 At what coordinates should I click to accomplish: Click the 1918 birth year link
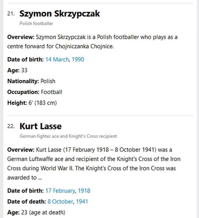tap(84, 191)
